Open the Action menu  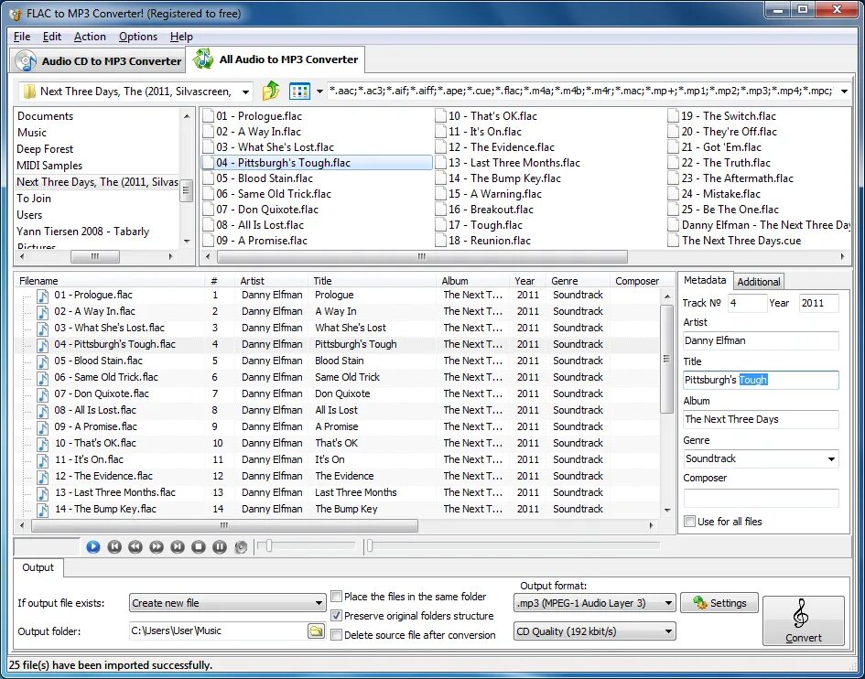pos(90,37)
